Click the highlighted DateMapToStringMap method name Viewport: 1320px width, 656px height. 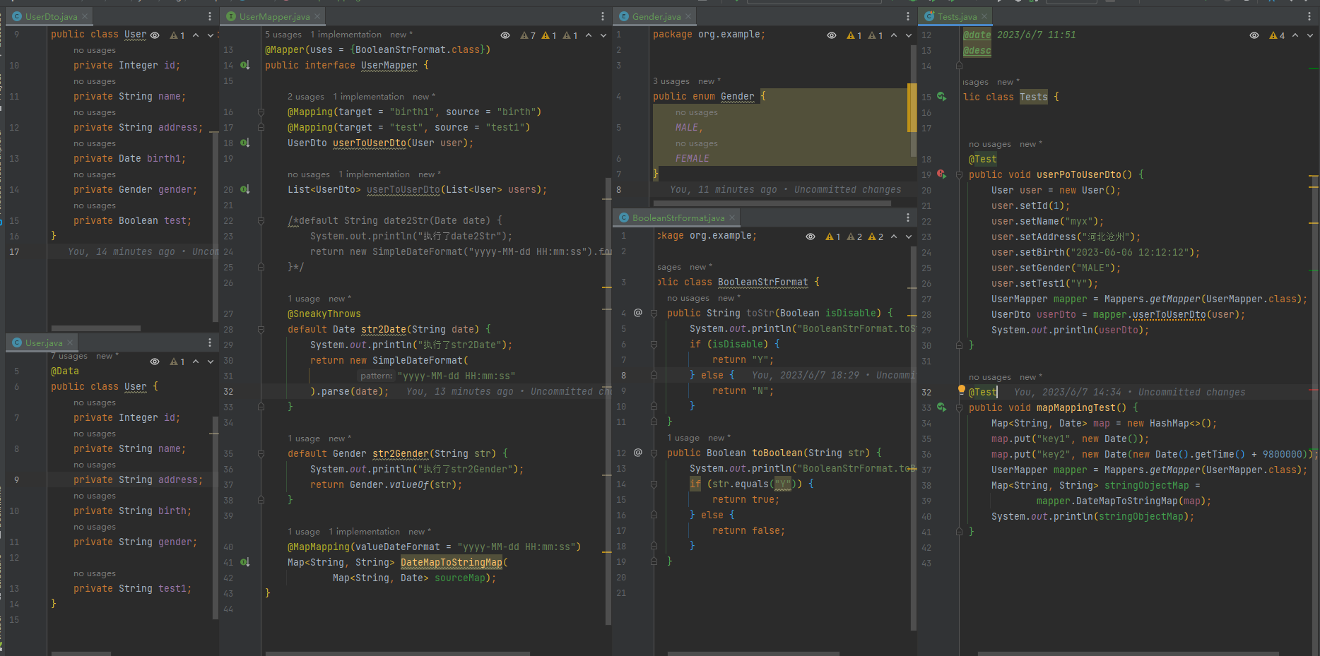pyautogui.click(x=452, y=562)
